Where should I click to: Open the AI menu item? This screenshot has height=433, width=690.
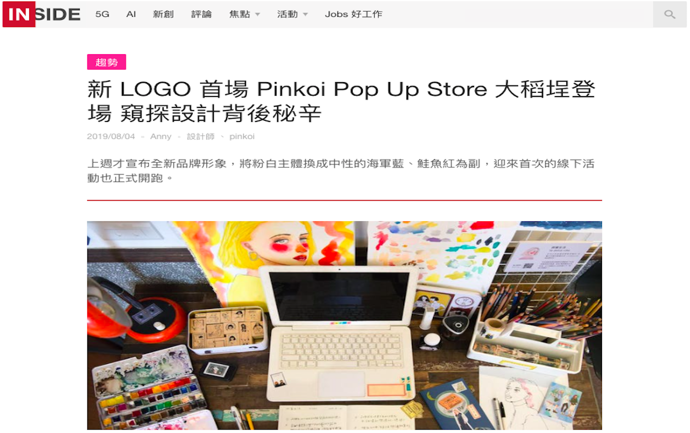click(131, 14)
